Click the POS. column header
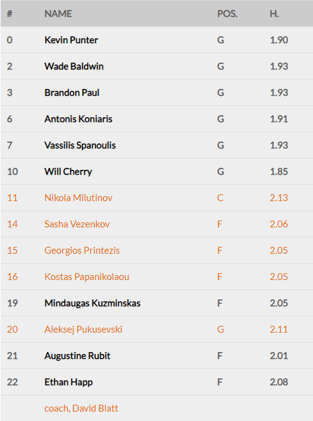The width and height of the screenshot is (313, 421). click(x=227, y=14)
